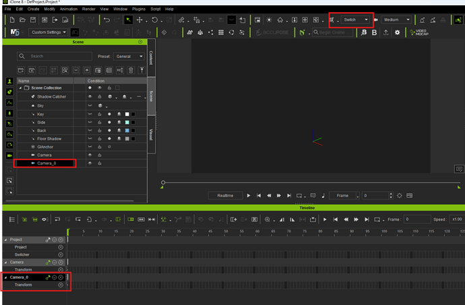Screen dimensions: 465x305
Task: Click the timeline track list icon
Action: click(x=12, y=219)
